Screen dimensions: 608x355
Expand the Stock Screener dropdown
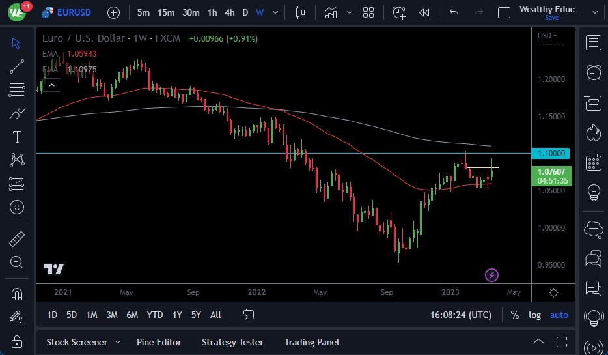click(x=118, y=342)
